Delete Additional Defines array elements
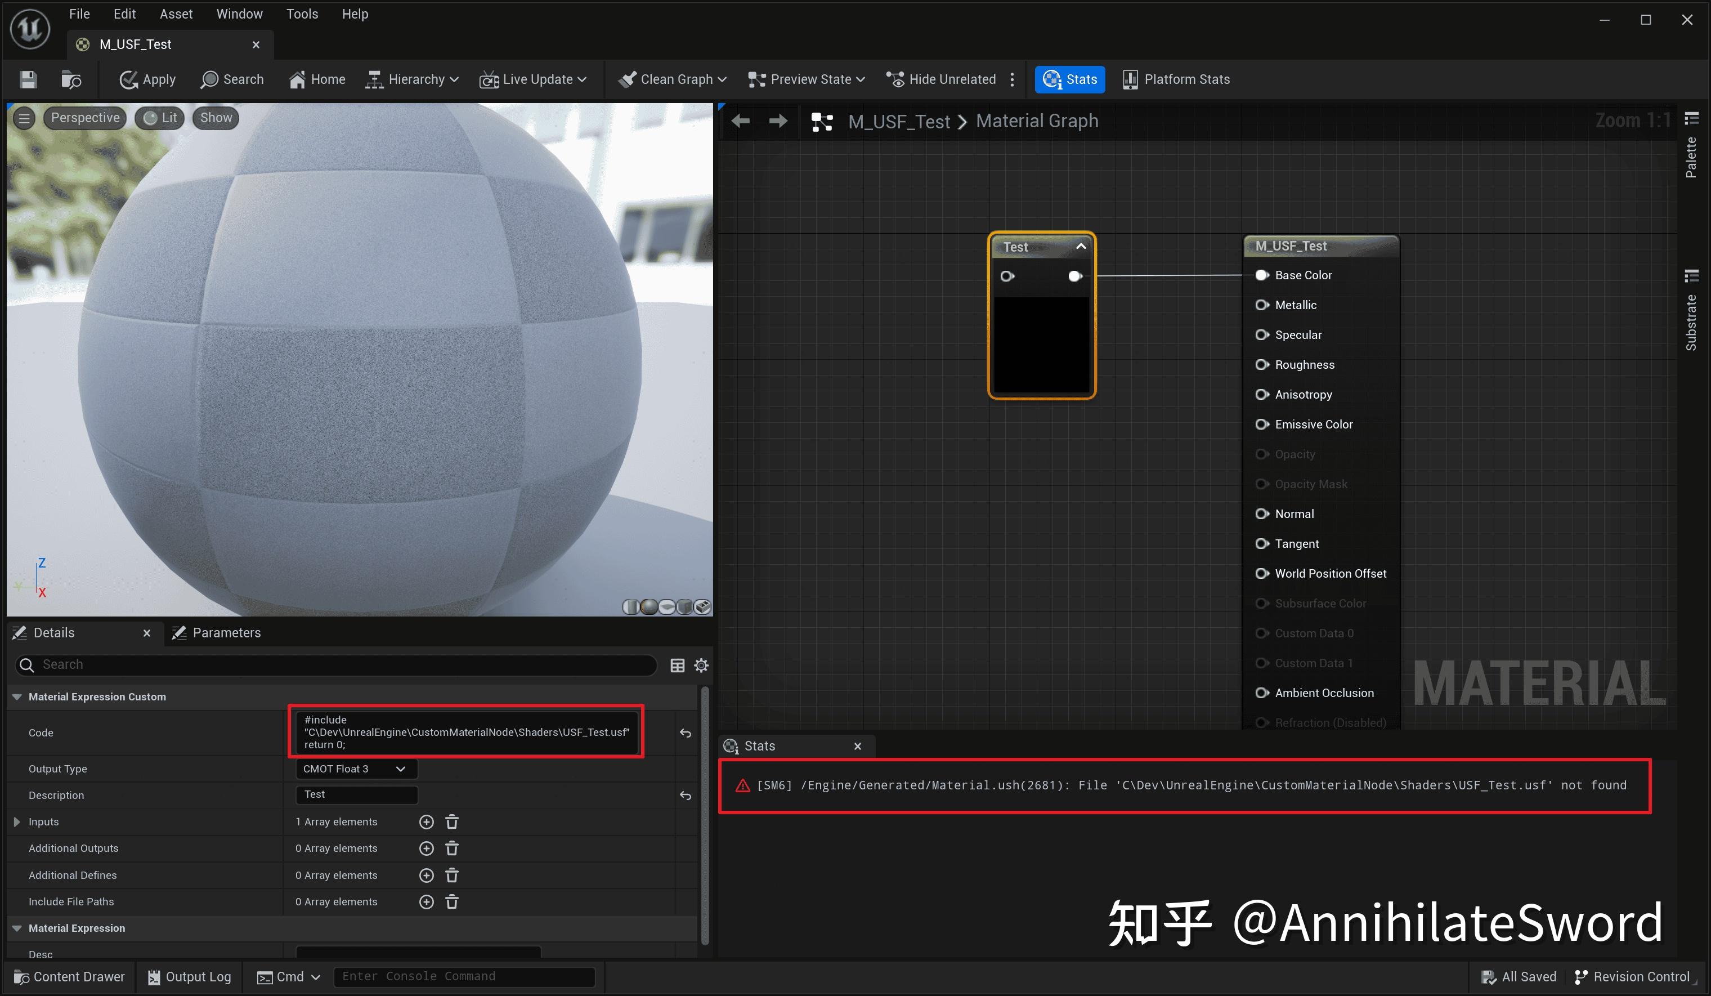Image resolution: width=1711 pixels, height=996 pixels. click(452, 875)
